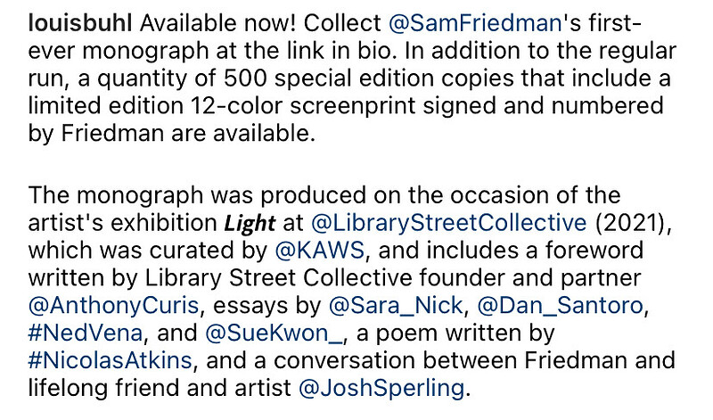This screenshot has width=713, height=420.
Task: Click the @Sara_Nick mention
Action: (x=395, y=305)
